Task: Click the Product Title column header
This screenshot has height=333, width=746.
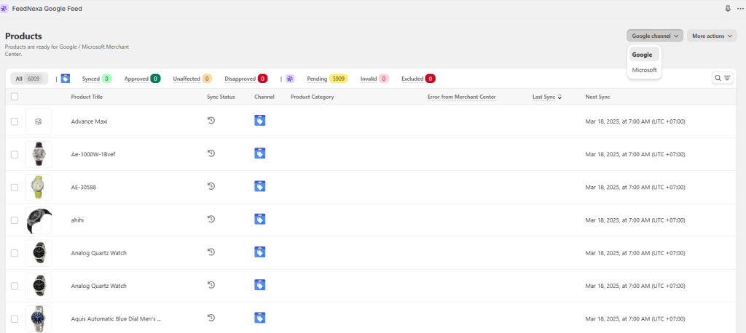Action: 87,97
